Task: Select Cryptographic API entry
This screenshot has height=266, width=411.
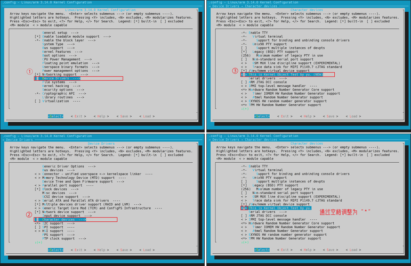Action: 60,94
